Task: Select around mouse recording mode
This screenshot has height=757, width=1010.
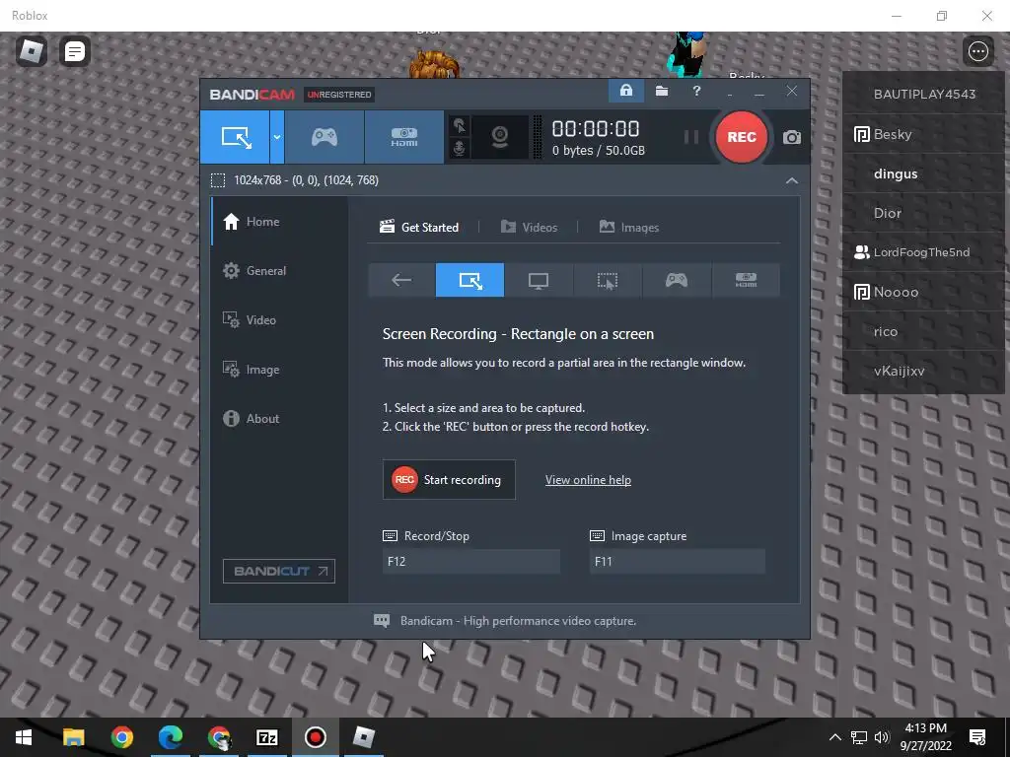Action: pos(608,280)
